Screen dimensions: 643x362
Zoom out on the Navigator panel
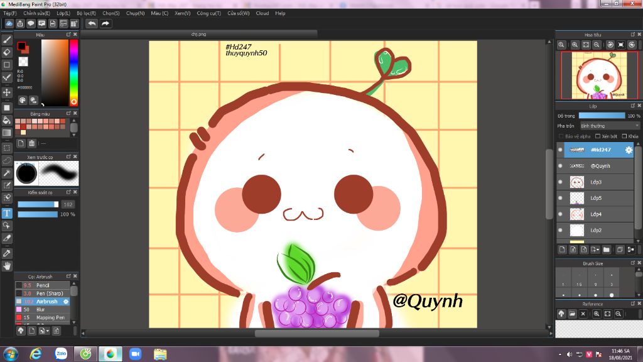tap(597, 45)
